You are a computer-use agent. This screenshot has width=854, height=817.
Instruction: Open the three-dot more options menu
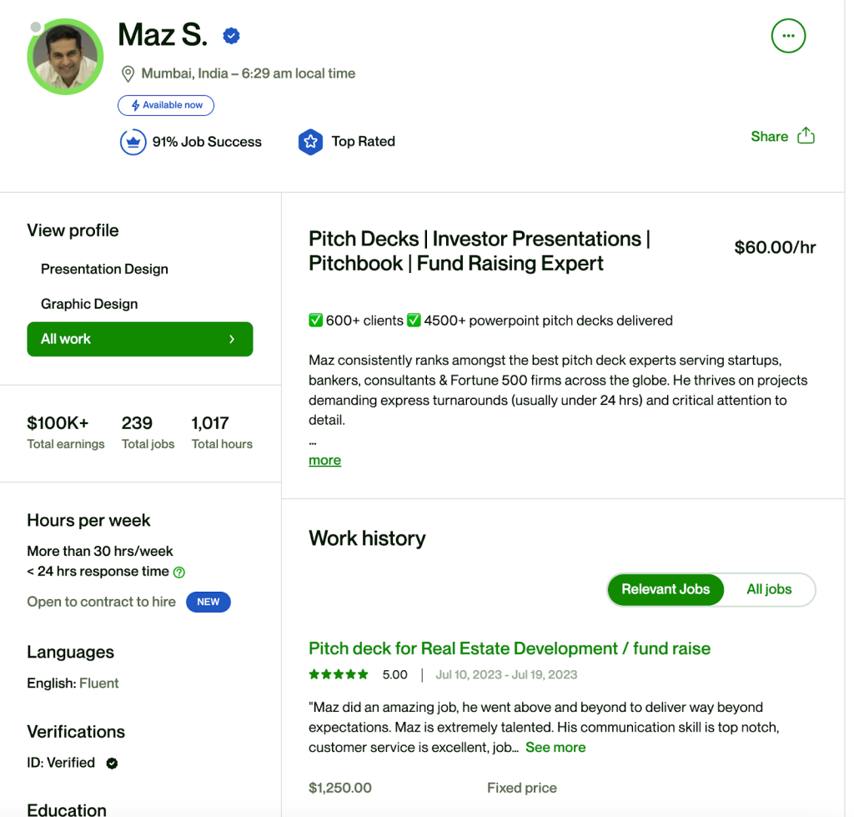pyautogui.click(x=788, y=36)
